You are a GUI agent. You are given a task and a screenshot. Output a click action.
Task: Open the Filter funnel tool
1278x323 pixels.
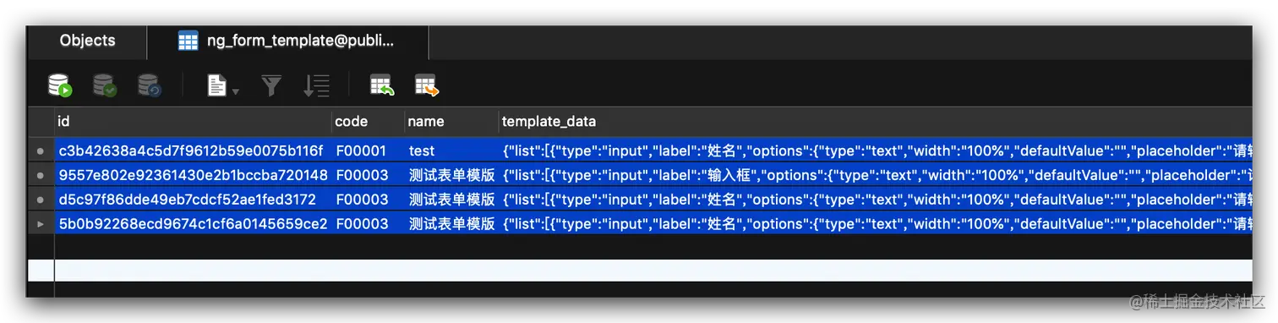click(x=271, y=85)
